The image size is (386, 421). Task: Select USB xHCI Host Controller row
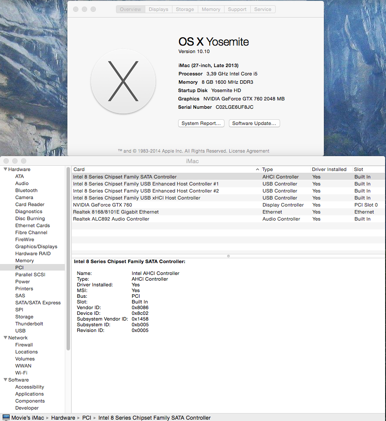[228, 198]
